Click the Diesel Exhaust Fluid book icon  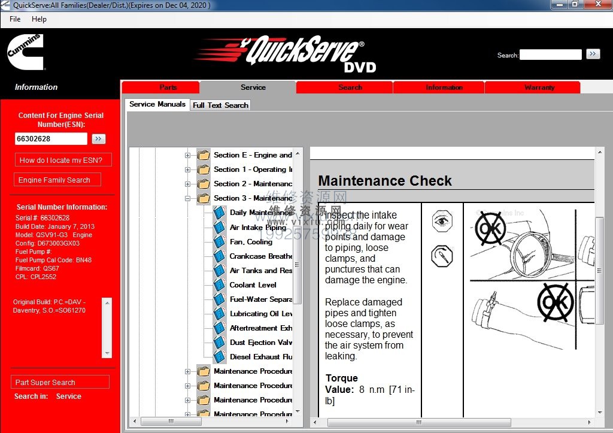(219, 357)
